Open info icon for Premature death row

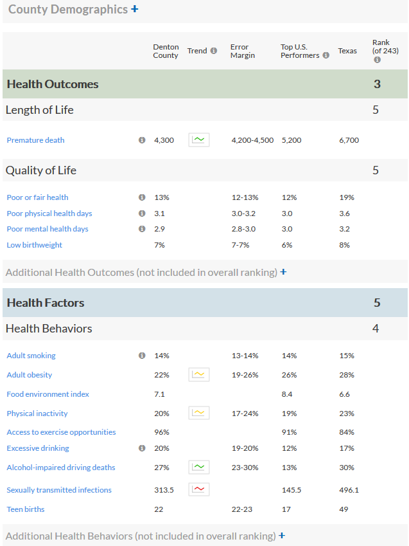tap(142, 140)
